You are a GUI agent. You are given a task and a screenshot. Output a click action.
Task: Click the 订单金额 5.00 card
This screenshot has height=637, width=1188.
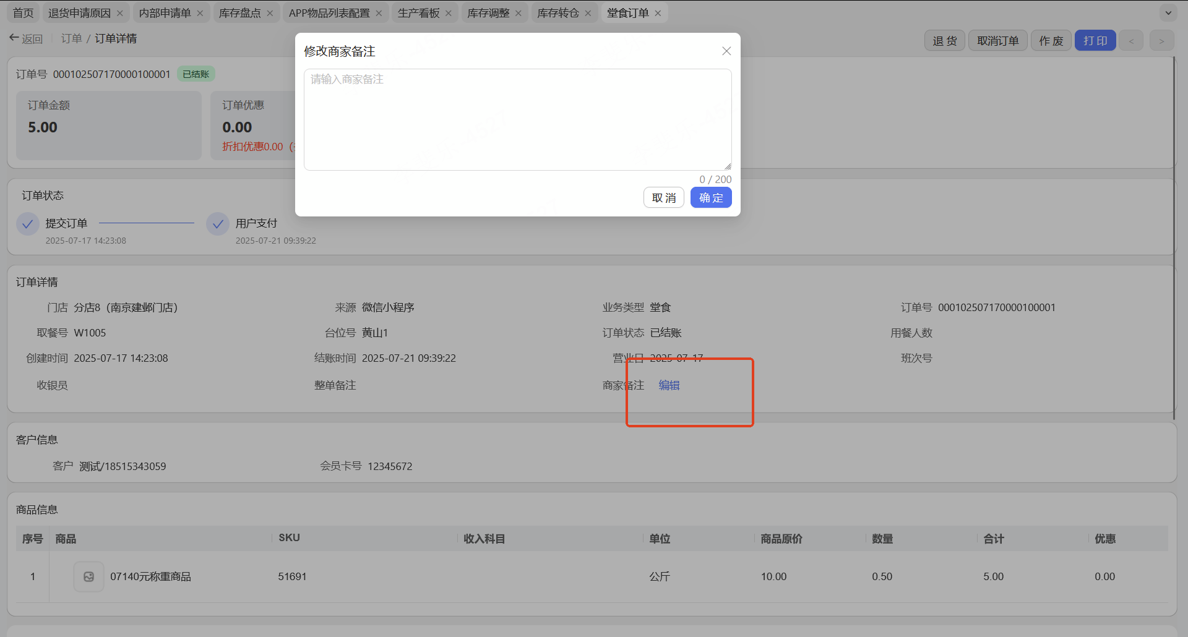tap(109, 126)
